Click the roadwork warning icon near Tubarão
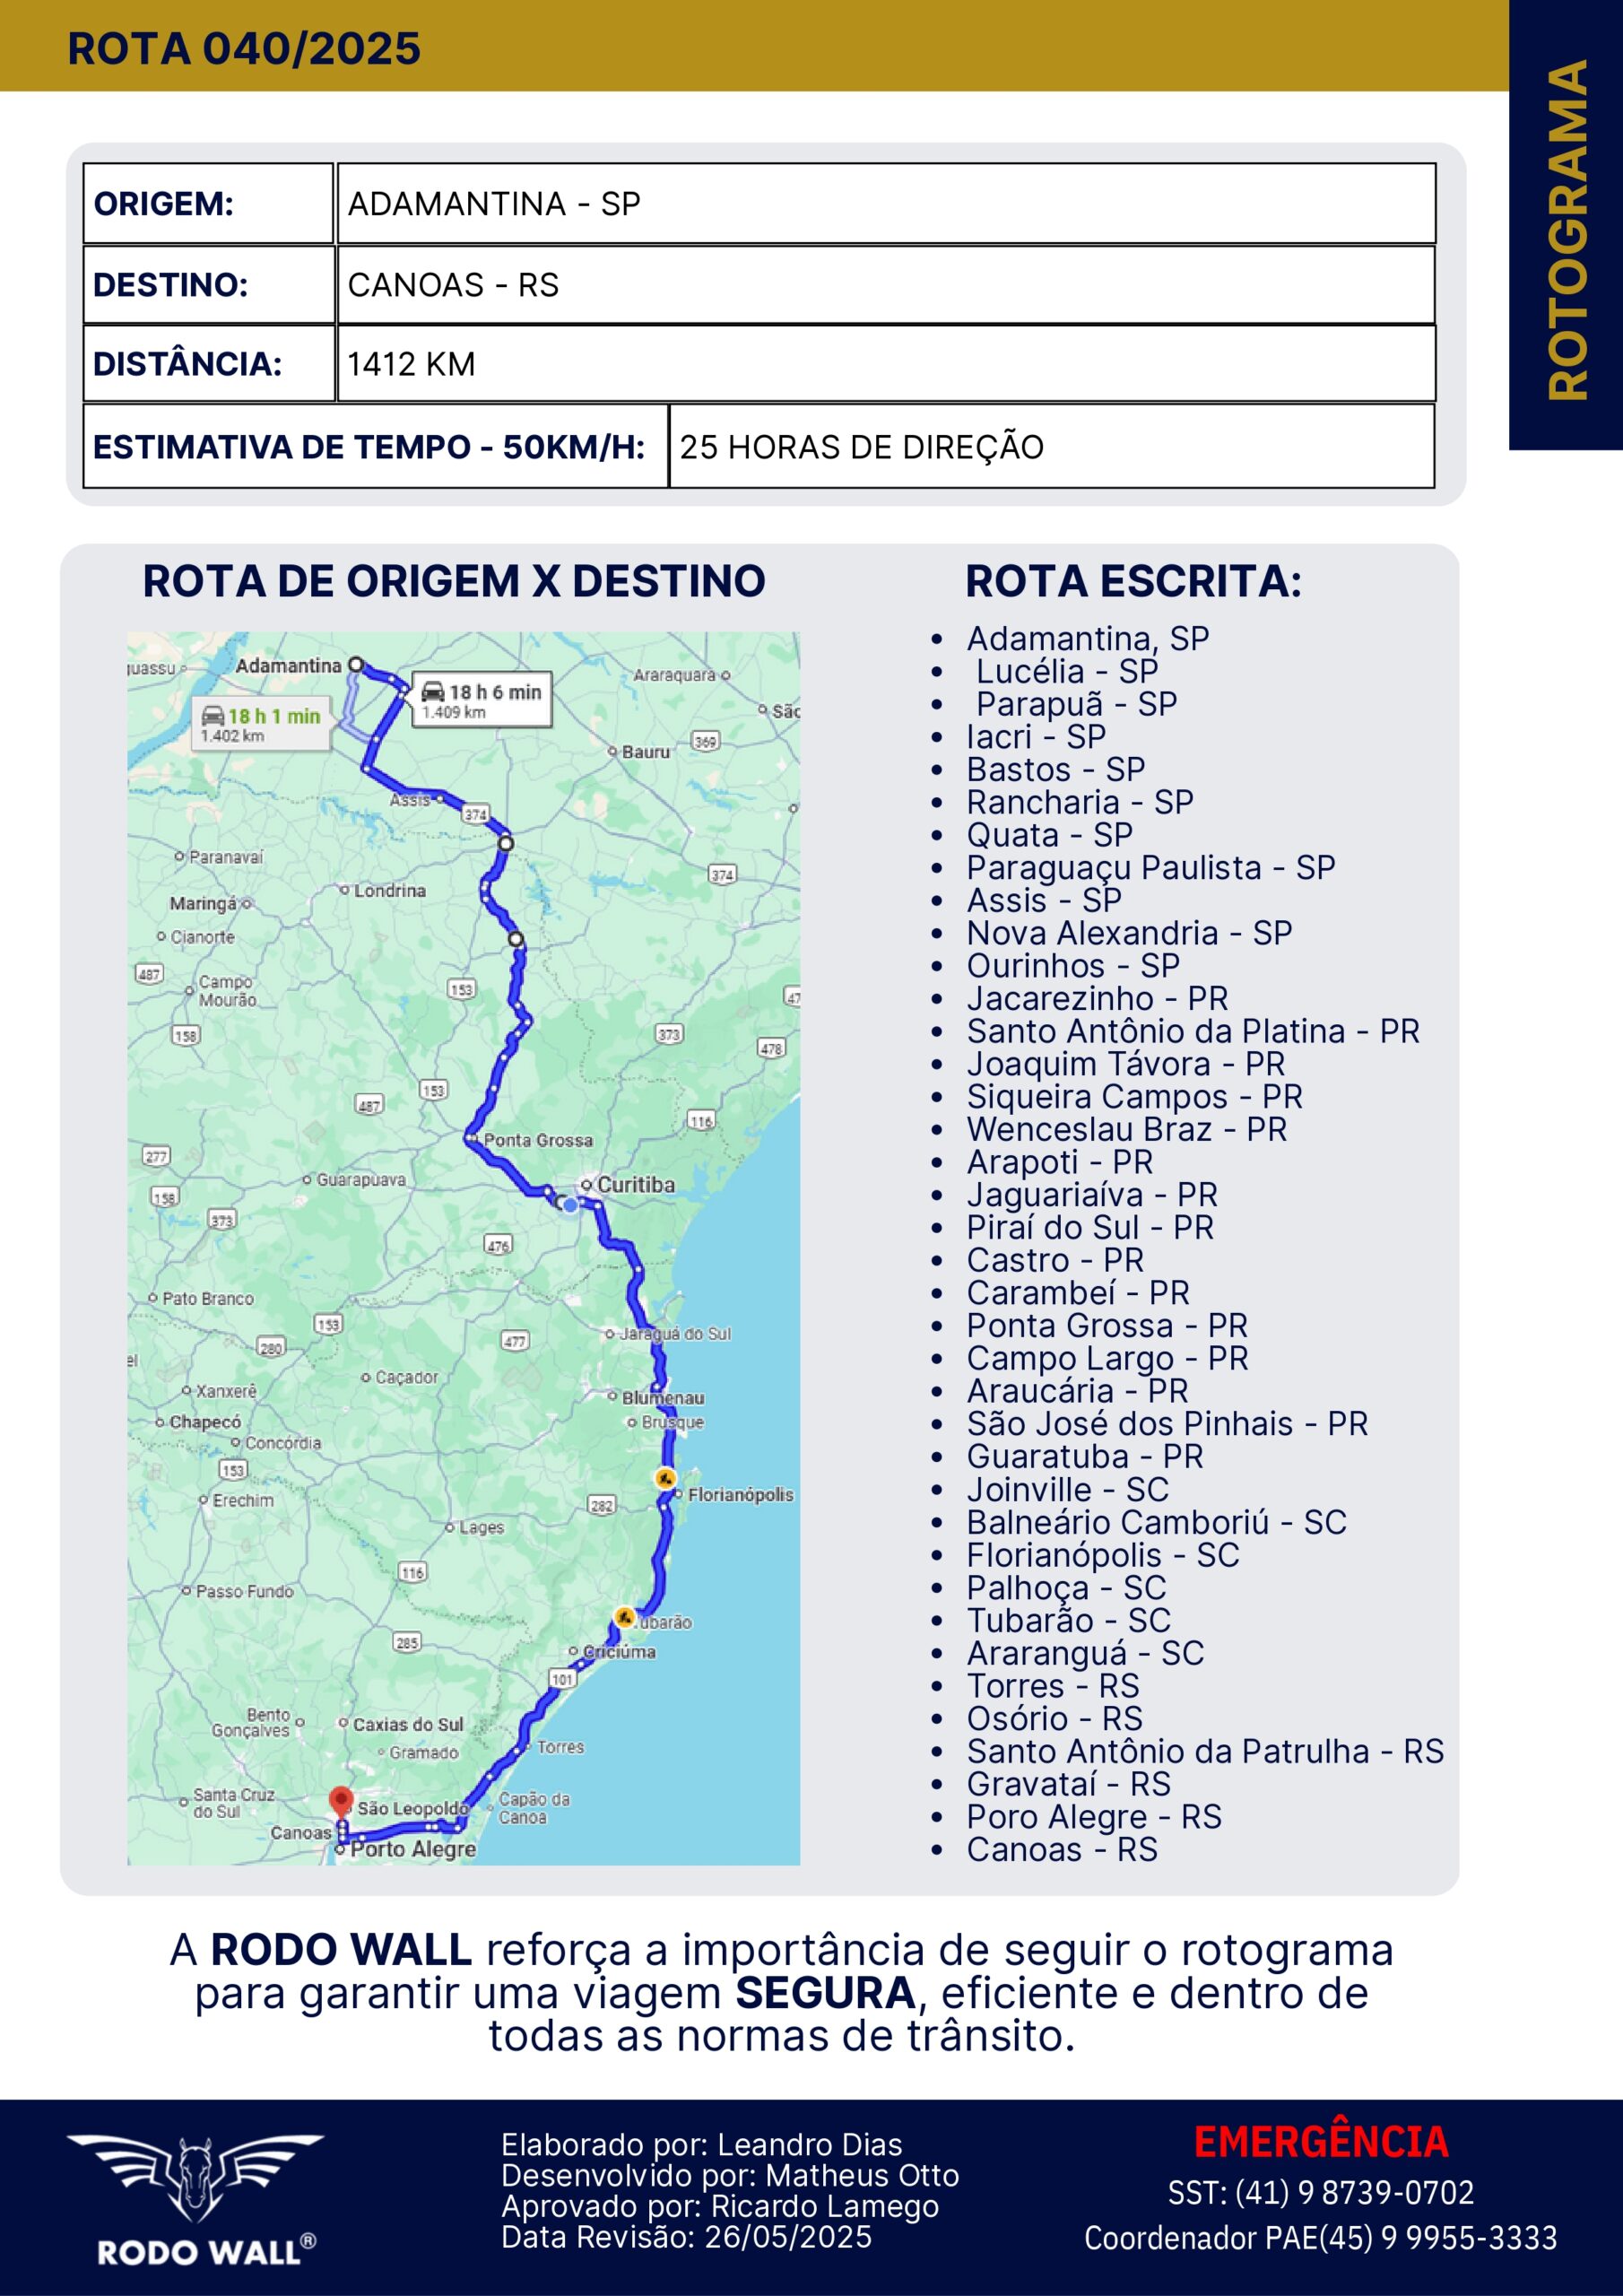 click(x=624, y=1617)
